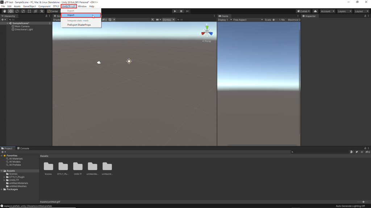Expand the Packages item in Project panel
Screen dimensions: 371x208
pyautogui.click(x=2, y=189)
